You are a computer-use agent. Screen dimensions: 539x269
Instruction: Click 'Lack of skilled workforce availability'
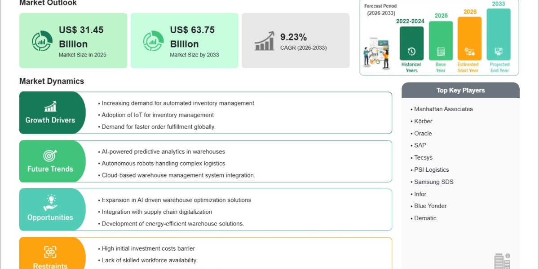pos(149,260)
